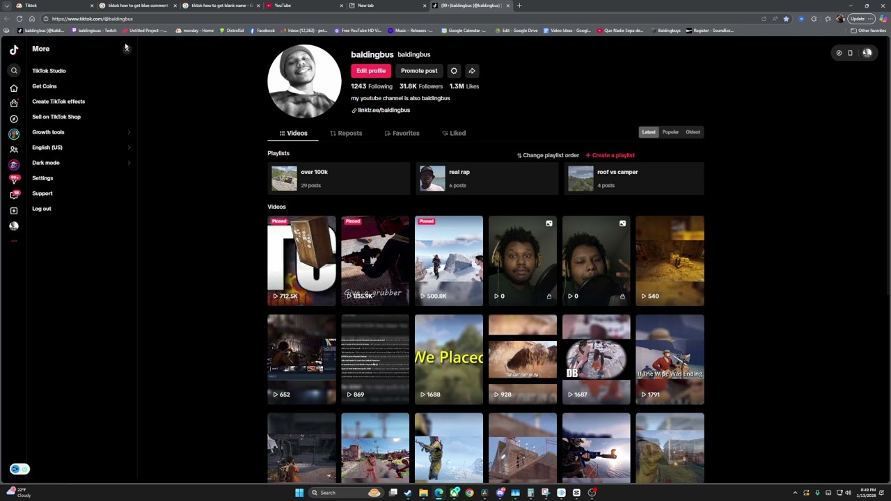Viewport: 891px width, 501px height.
Task: Select Get Coins in the More menu
Action: pyautogui.click(x=45, y=86)
